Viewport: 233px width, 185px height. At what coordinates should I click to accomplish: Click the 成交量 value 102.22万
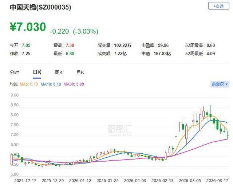[x=122, y=45]
